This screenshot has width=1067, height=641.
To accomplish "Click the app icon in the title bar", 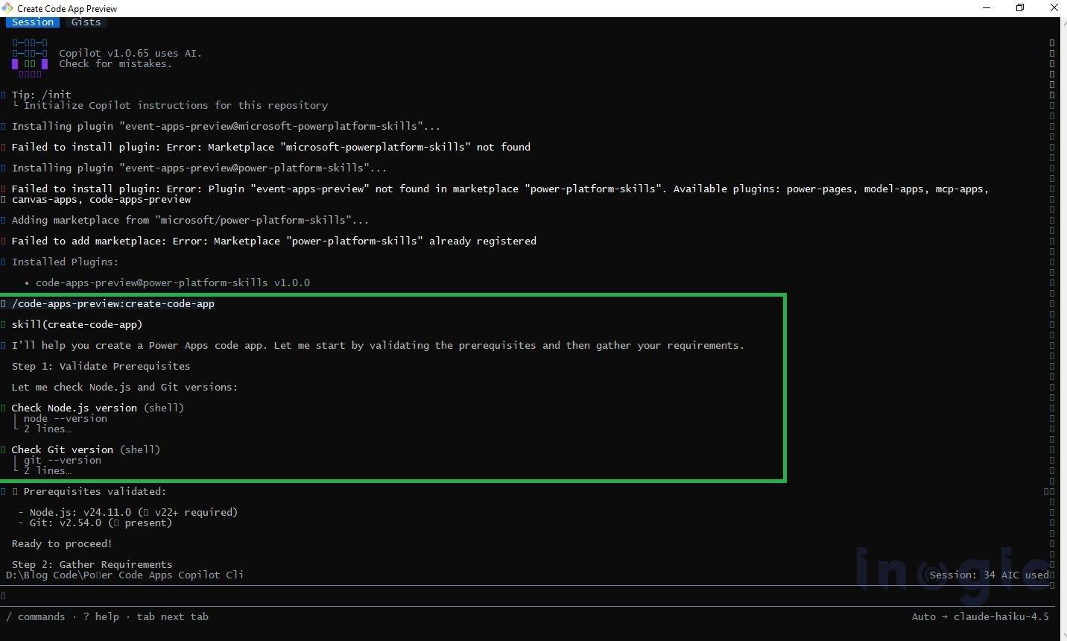I will (x=7, y=8).
